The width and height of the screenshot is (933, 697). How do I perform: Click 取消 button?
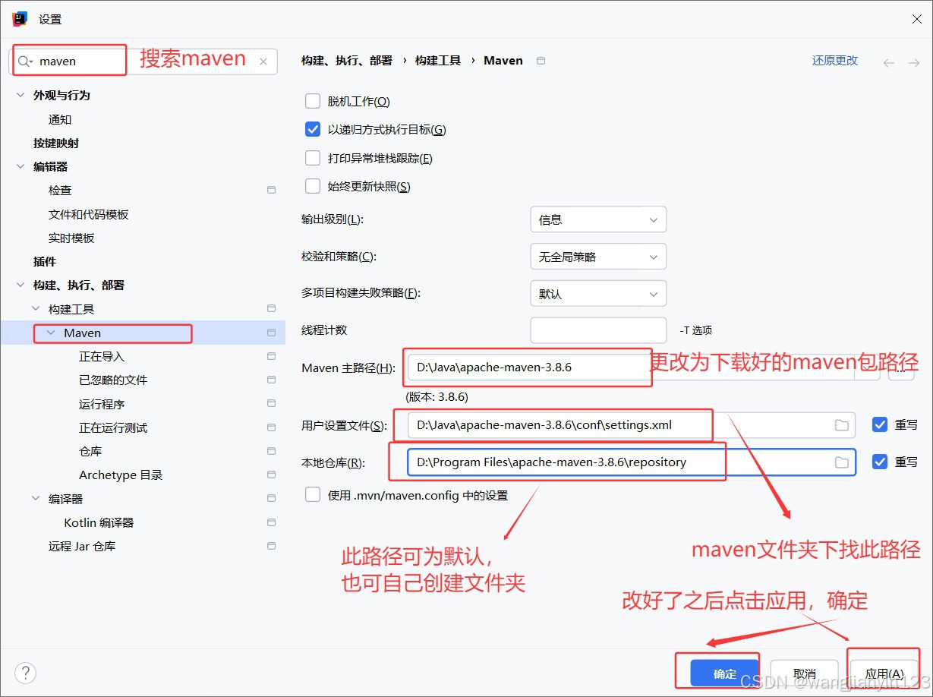[x=805, y=673]
